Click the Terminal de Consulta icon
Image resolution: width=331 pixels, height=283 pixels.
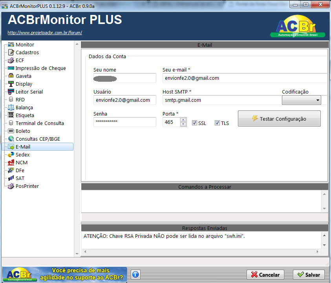pos(11,123)
